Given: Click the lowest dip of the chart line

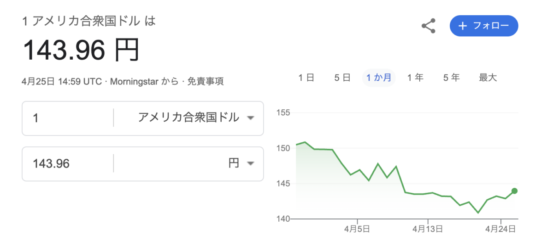Looking at the screenshot, I should [x=478, y=213].
